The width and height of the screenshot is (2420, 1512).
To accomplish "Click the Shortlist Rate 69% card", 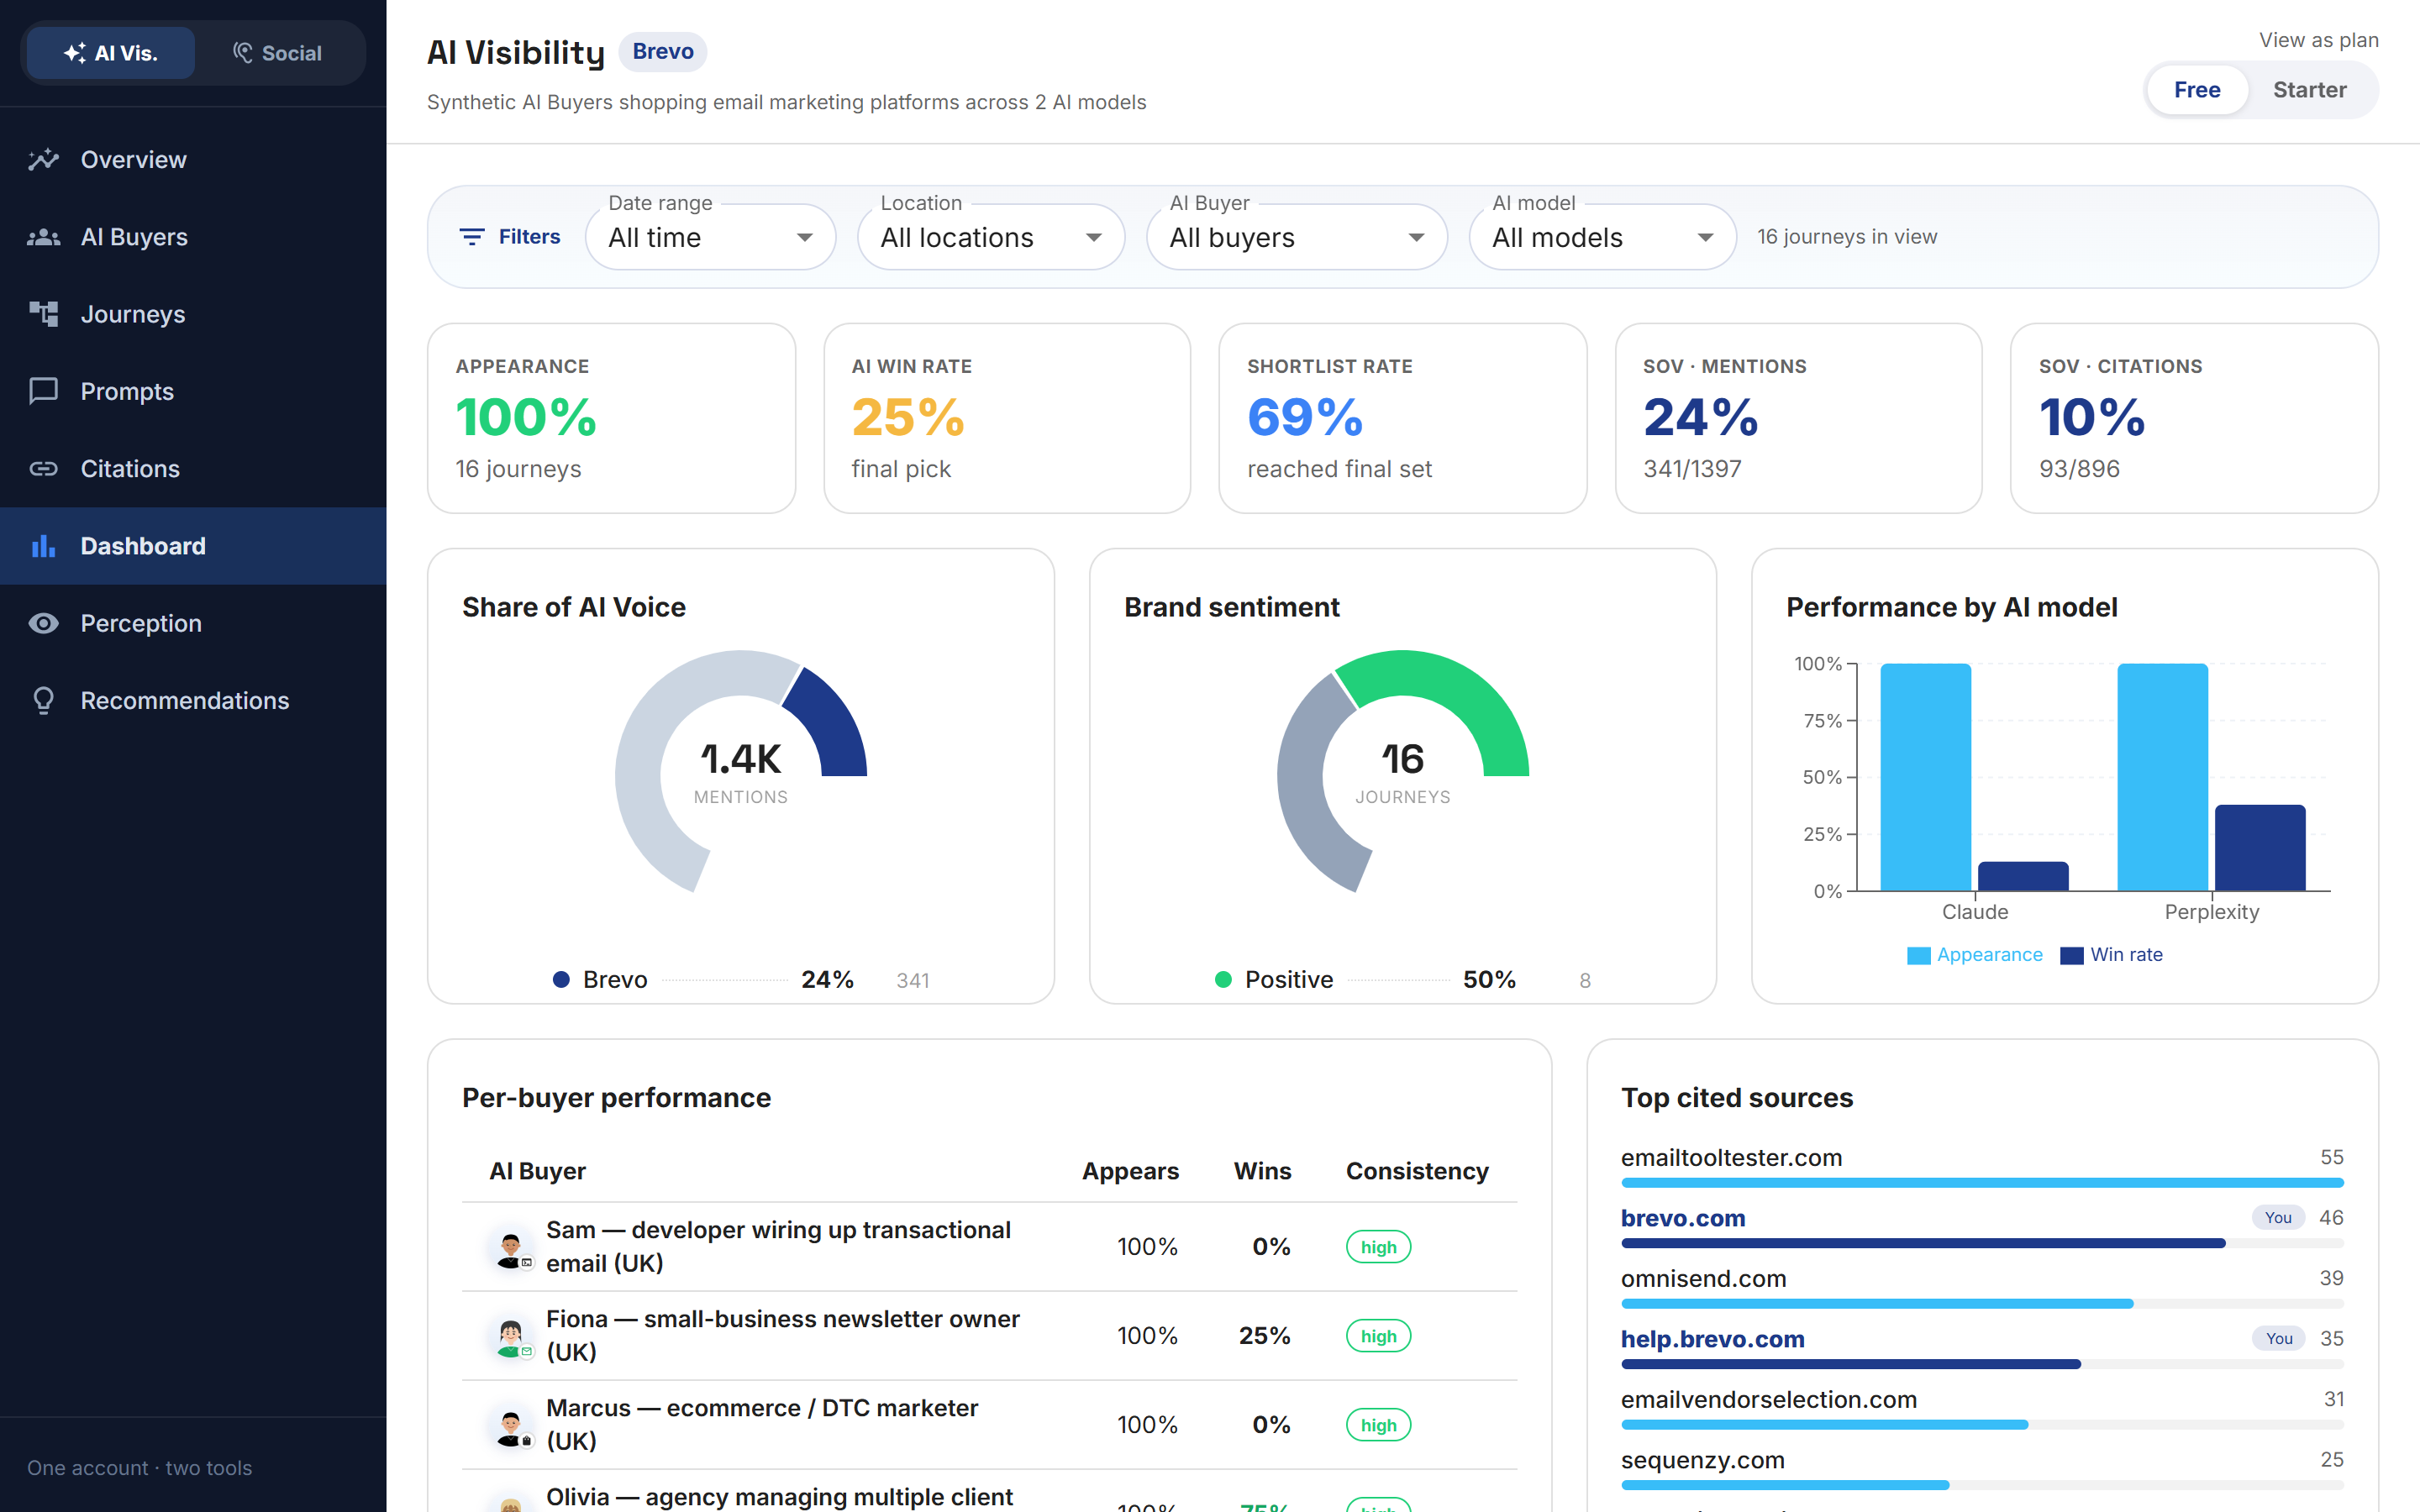I will point(1403,418).
